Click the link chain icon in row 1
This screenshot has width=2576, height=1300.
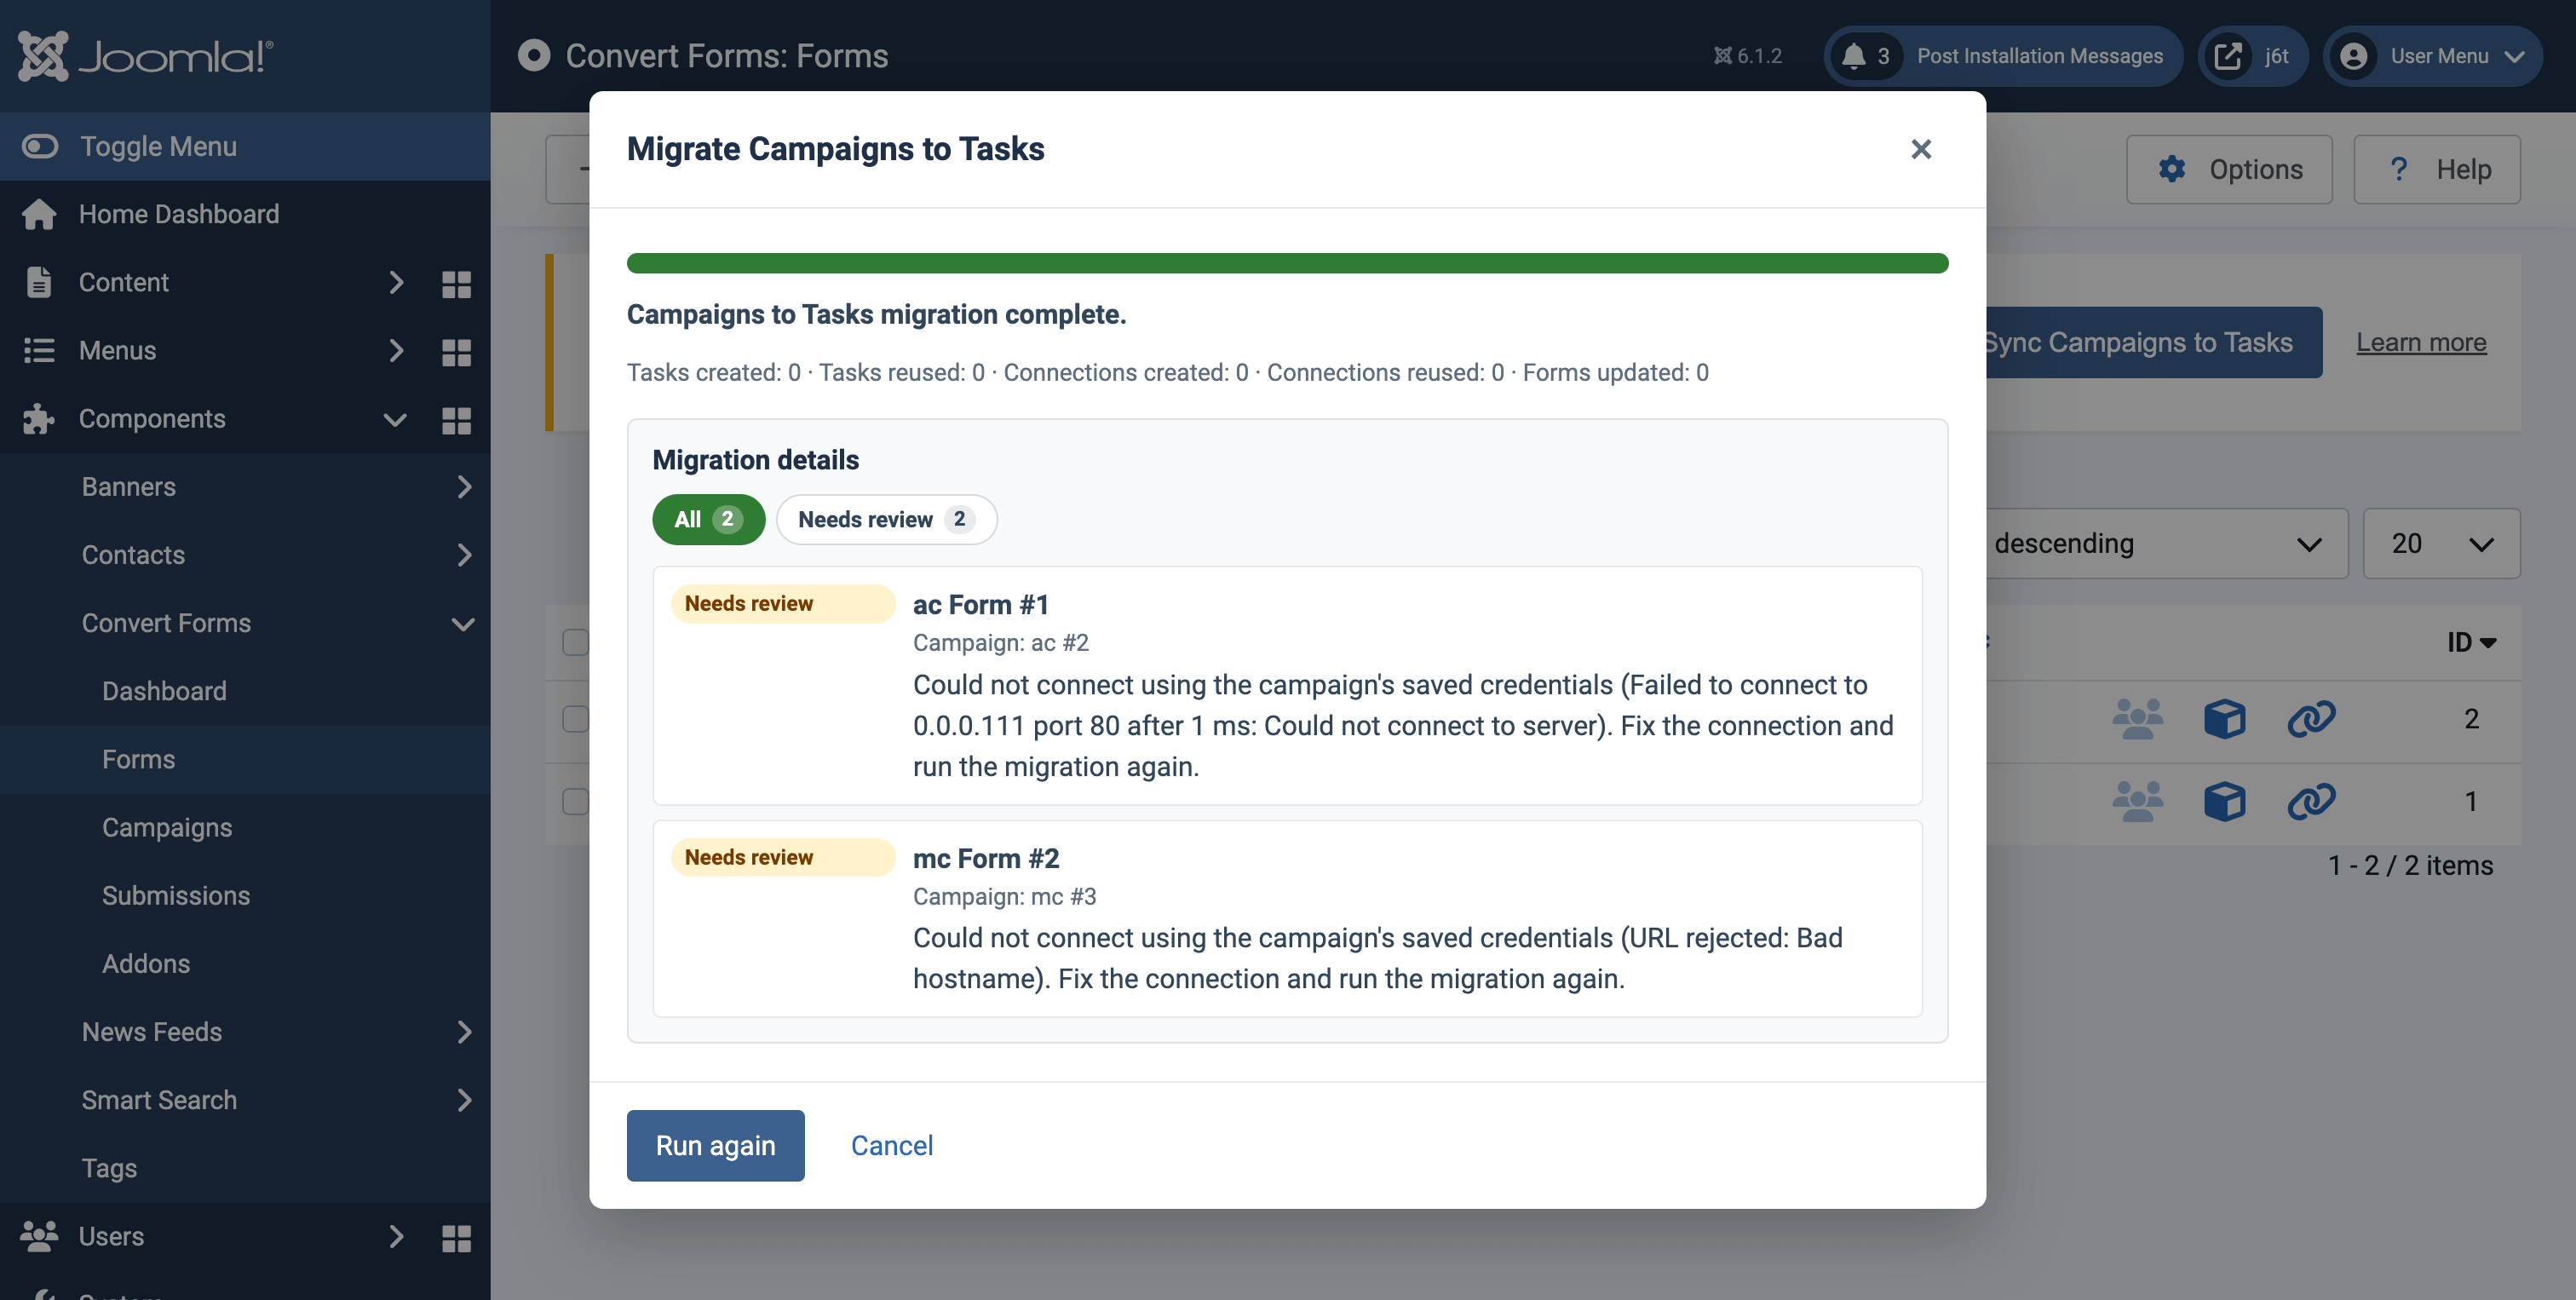point(2311,800)
